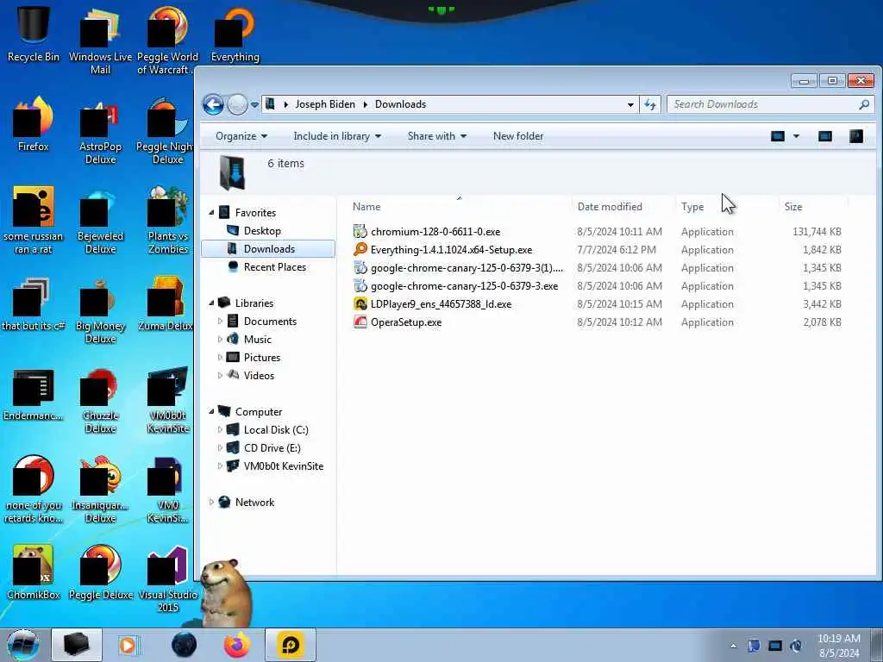
Task: Expand the Documents library node
Action: point(220,321)
